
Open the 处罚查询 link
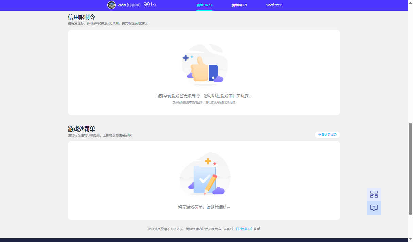click(x=244, y=229)
